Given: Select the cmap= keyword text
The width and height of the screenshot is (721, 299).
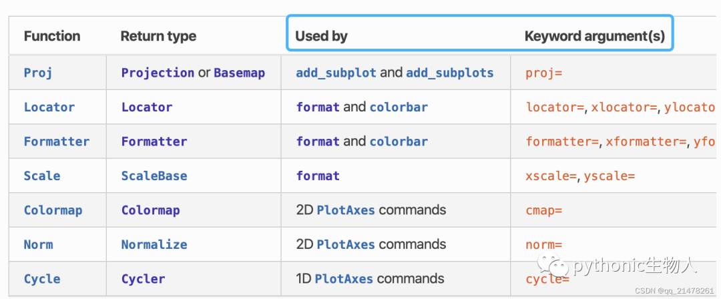Looking at the screenshot, I should click(x=544, y=210).
